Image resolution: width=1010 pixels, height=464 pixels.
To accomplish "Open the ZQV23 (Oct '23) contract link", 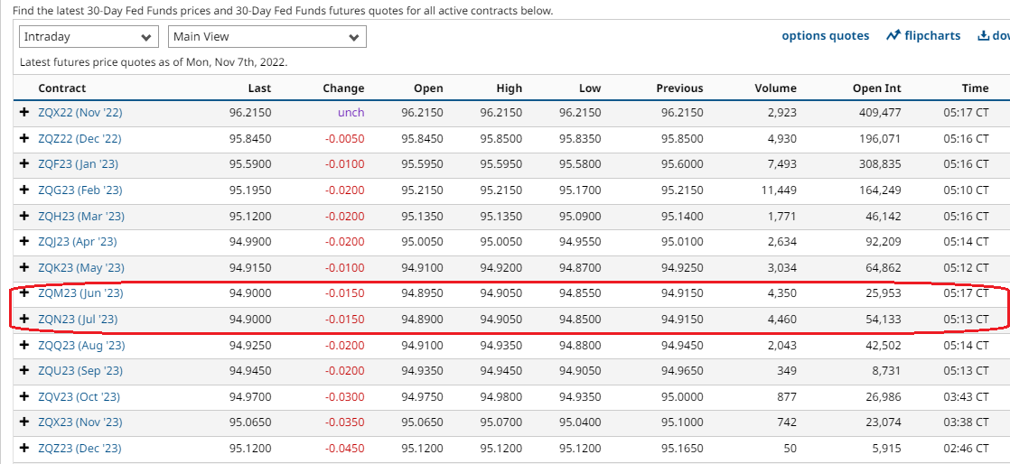I will 79,397.
